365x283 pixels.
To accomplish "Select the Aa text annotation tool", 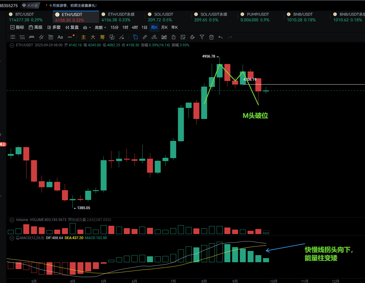I will coord(60,37).
